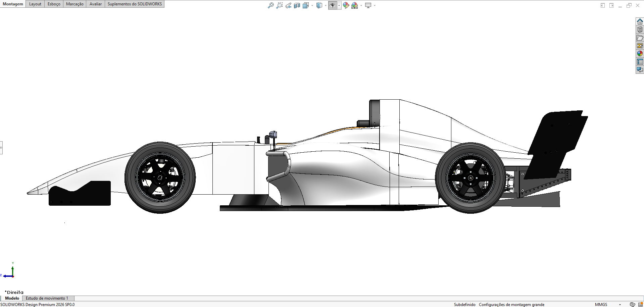Click Configurações de montagem grande status
The width and height of the screenshot is (644, 307).
coord(511,304)
